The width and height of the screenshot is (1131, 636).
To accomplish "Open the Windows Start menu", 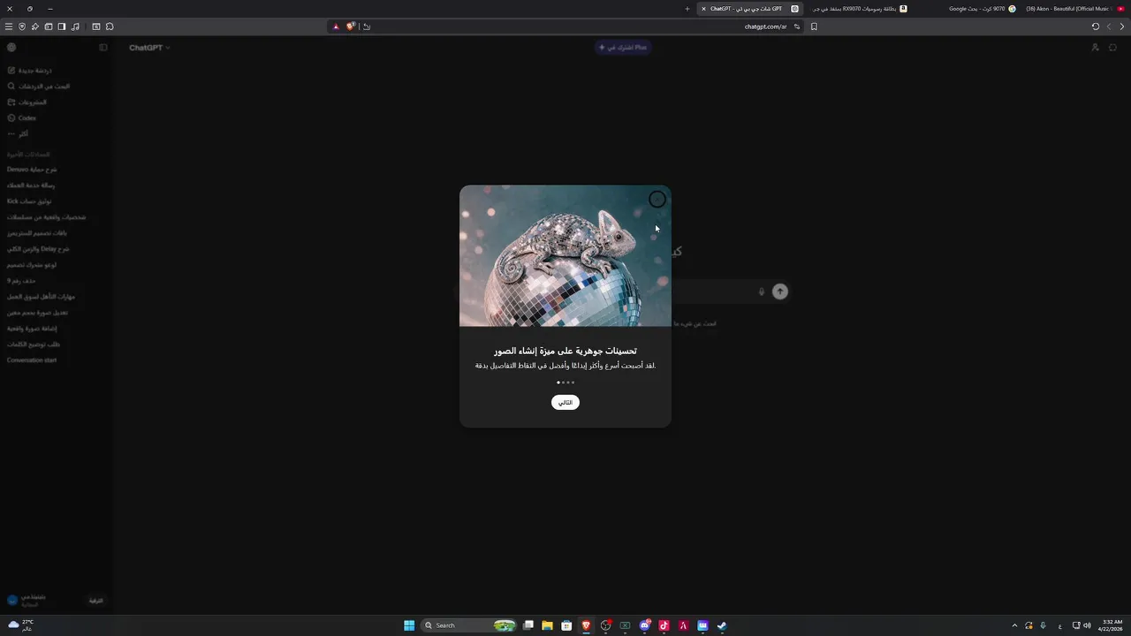I will (409, 625).
